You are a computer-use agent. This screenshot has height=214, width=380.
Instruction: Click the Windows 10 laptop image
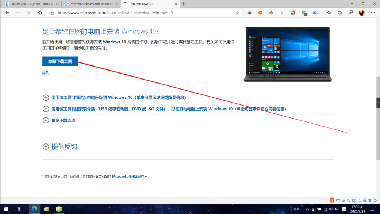tap(288, 54)
